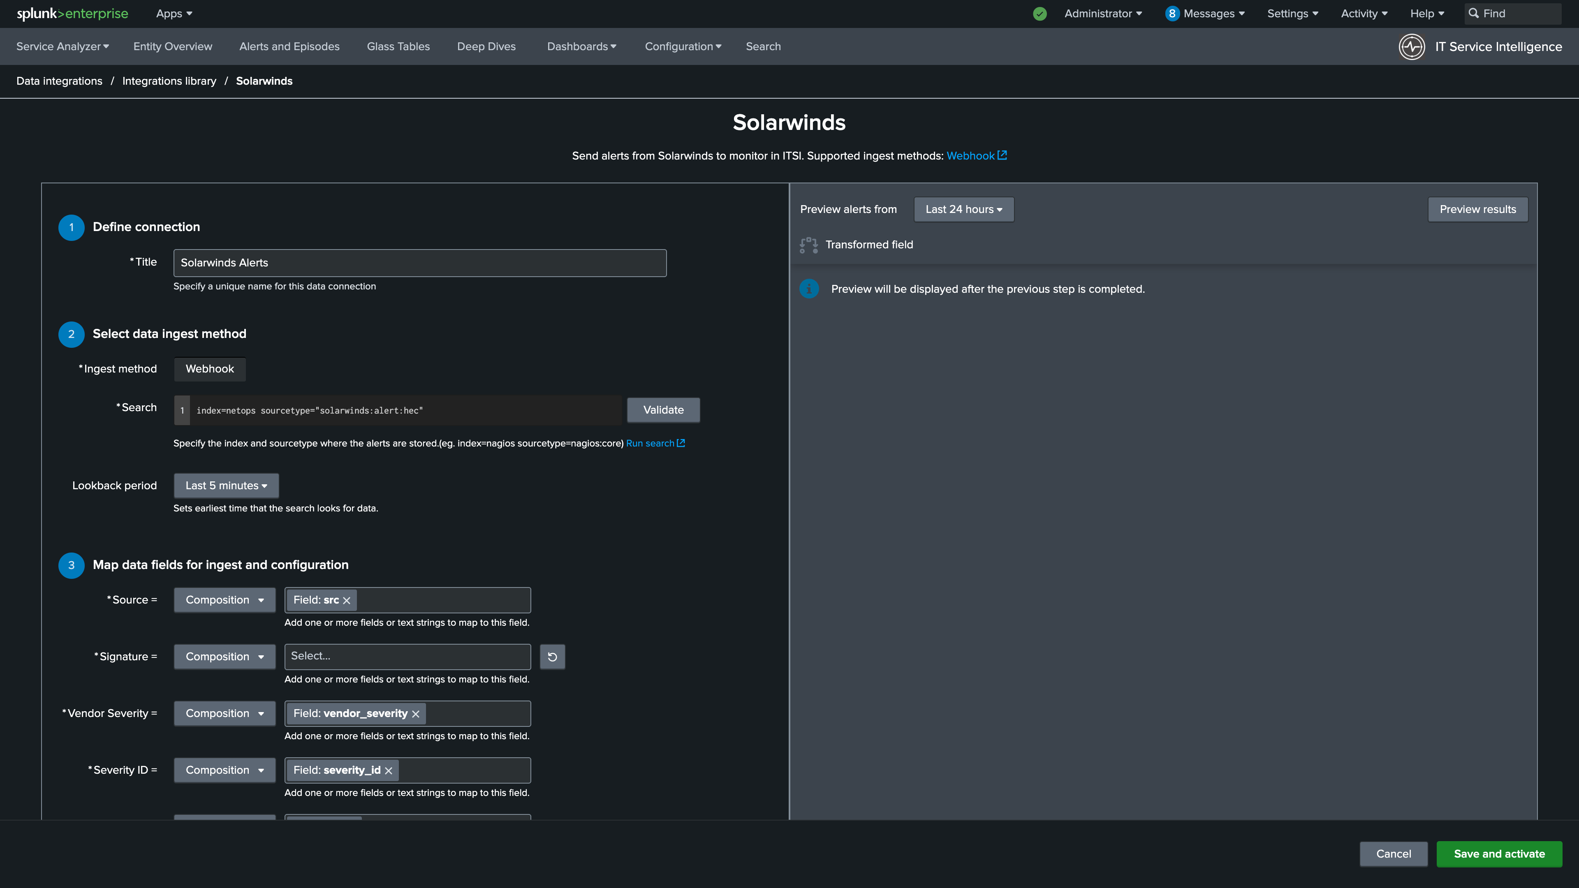Click the 'Transformed field' label
Image resolution: width=1579 pixels, height=888 pixels.
tap(869, 245)
